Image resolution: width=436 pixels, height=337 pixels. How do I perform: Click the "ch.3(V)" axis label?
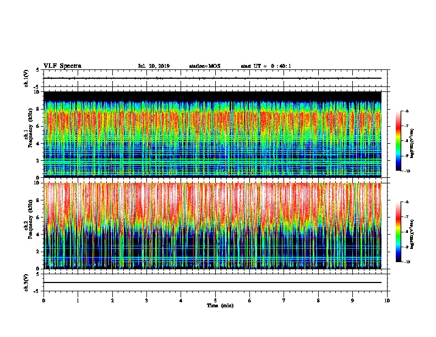[x=26, y=282]
